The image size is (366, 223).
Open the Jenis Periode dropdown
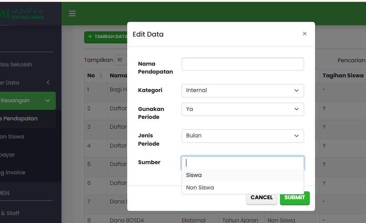243,136
